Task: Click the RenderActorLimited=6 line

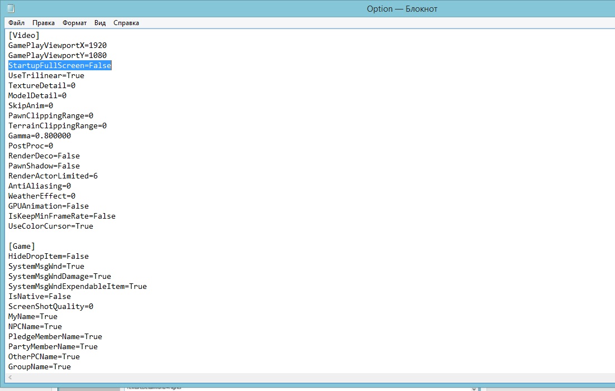Action: coord(53,176)
